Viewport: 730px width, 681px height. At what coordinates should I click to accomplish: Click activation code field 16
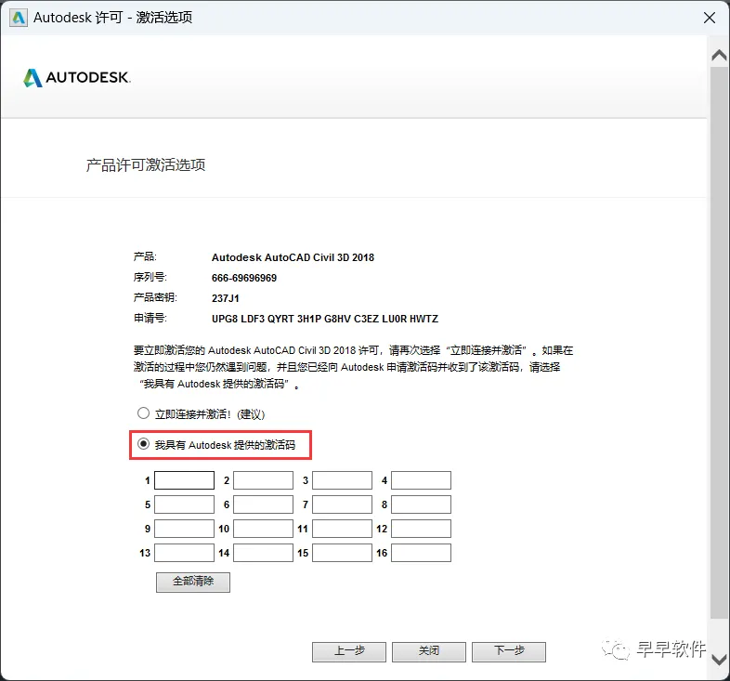tap(421, 553)
